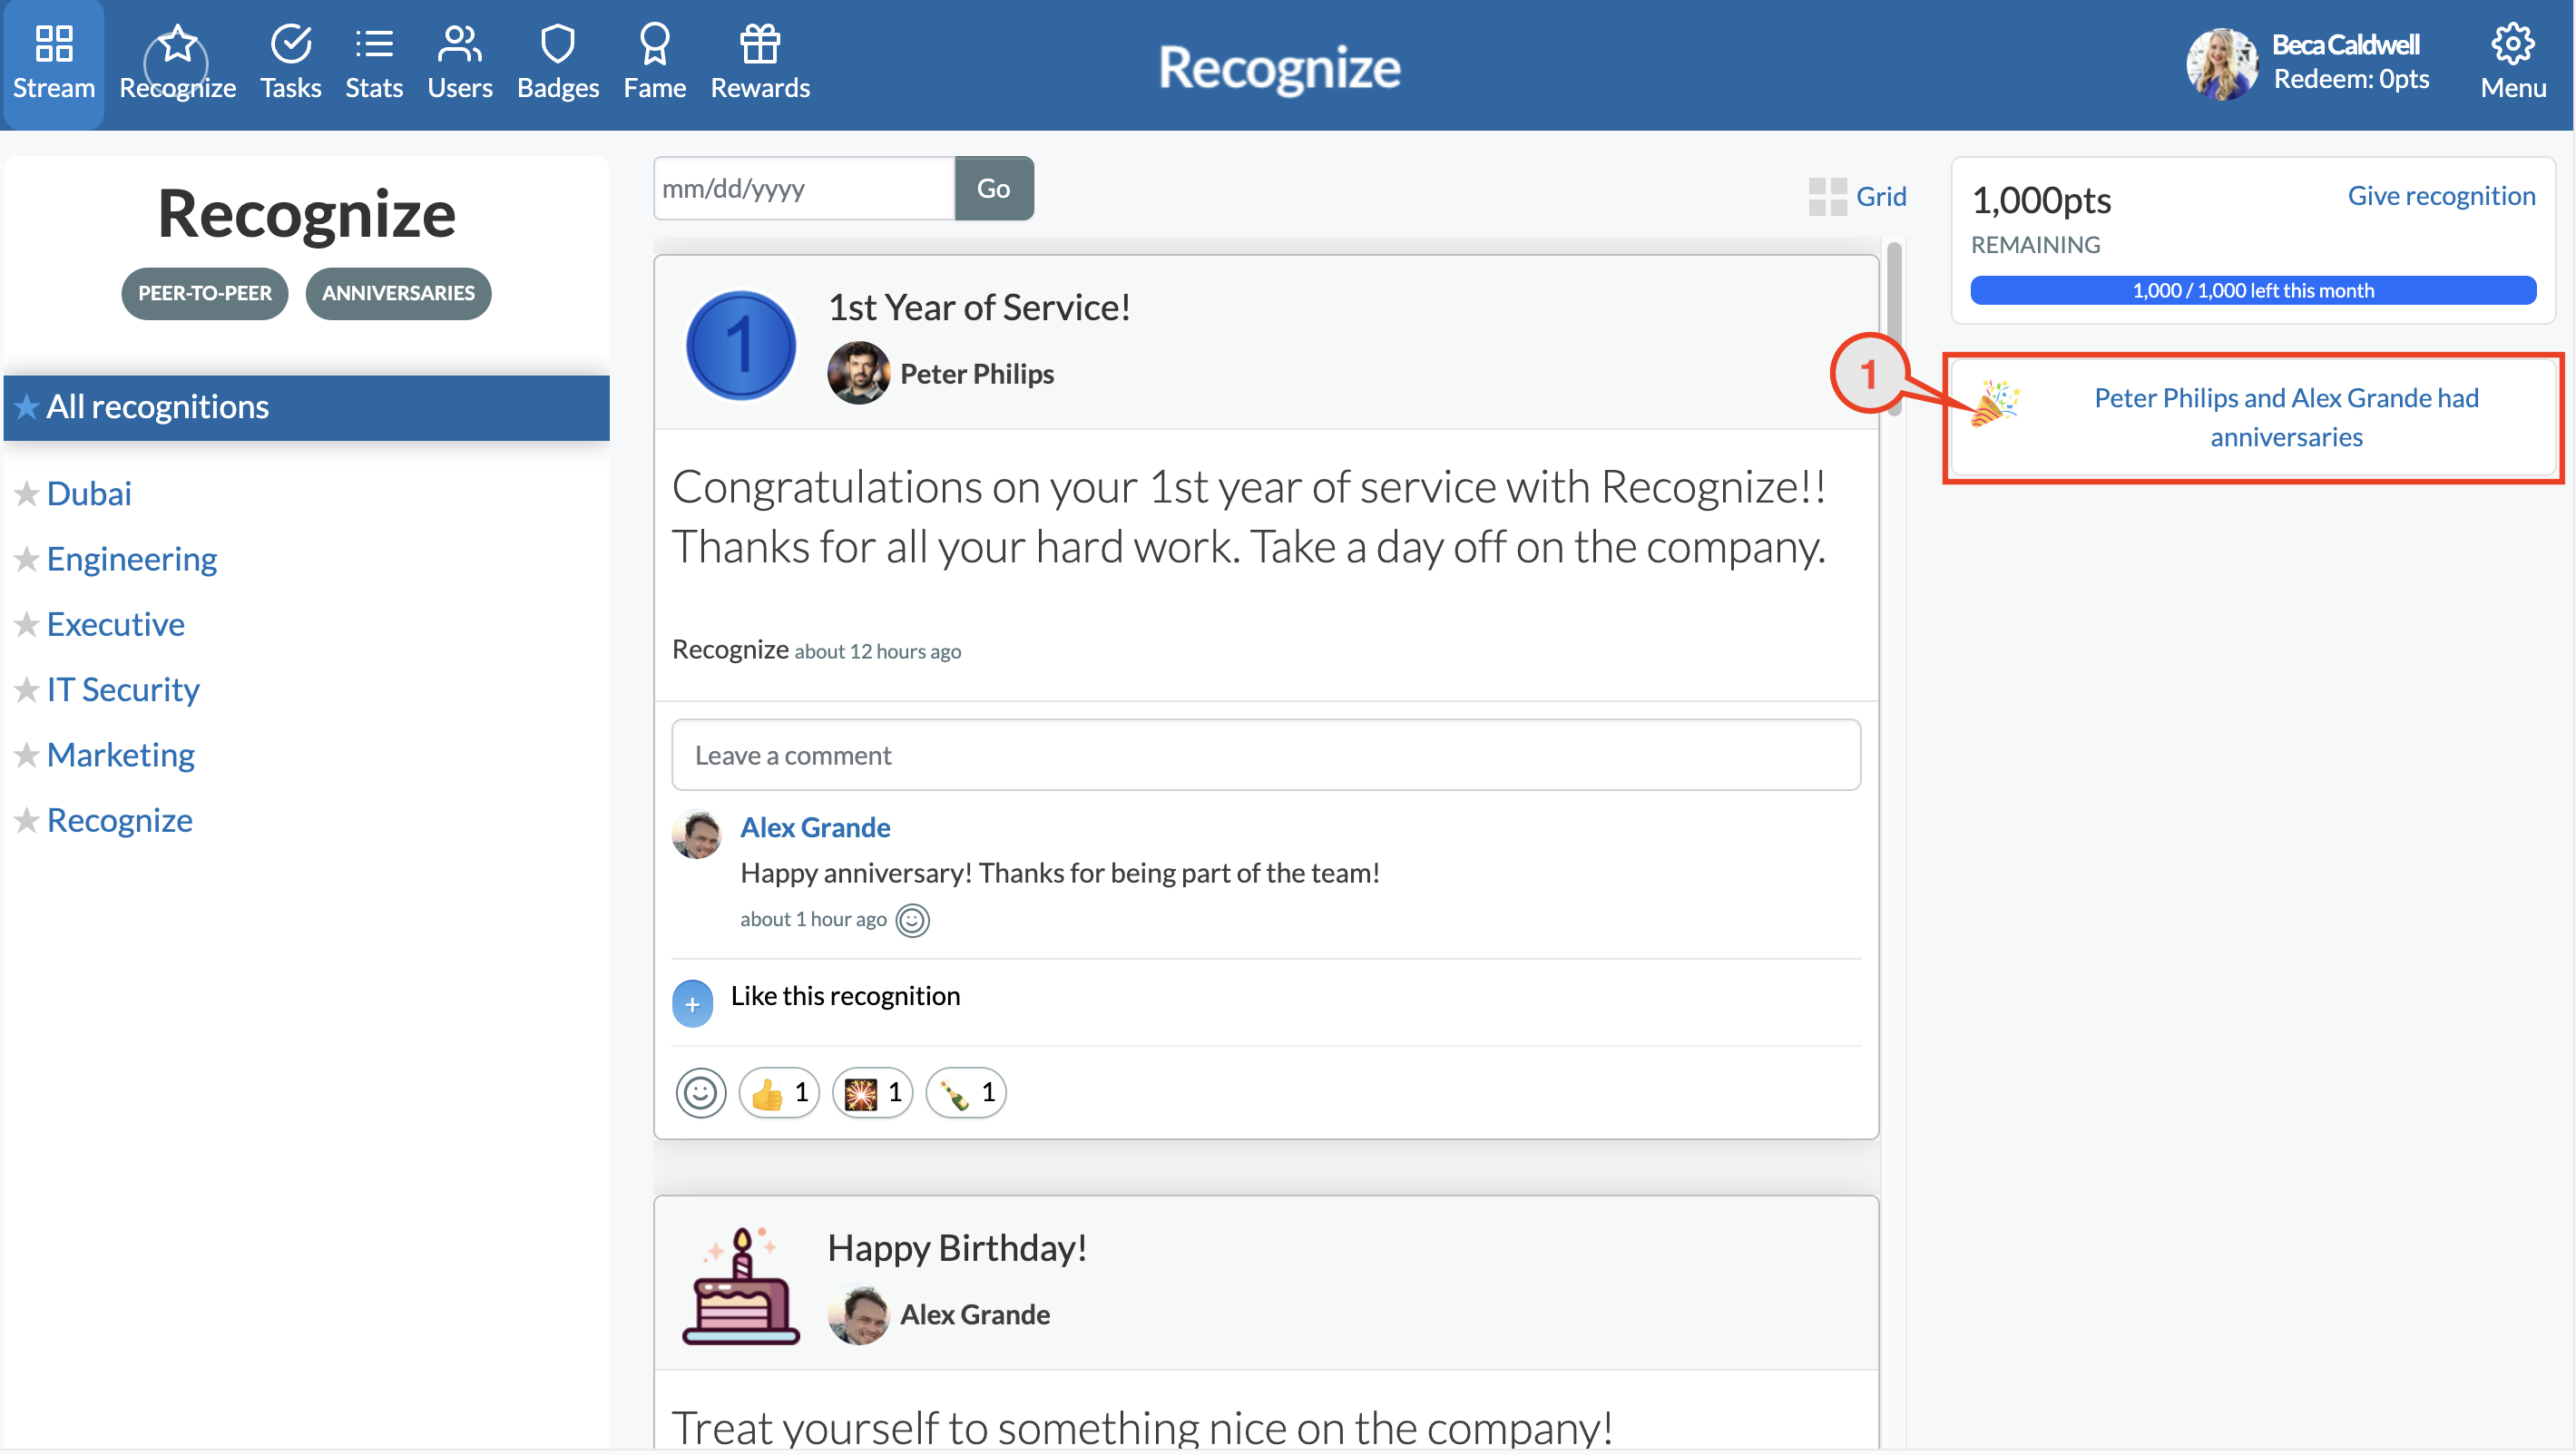Toggle the ANNIVERSARIES filter pill
Image resolution: width=2576 pixels, height=1455 pixels.
398,293
